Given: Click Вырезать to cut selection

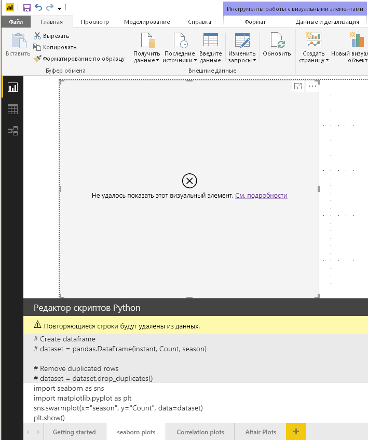Looking at the screenshot, I should coord(52,36).
